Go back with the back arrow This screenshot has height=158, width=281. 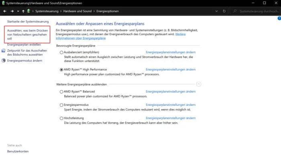[x=5, y=11]
